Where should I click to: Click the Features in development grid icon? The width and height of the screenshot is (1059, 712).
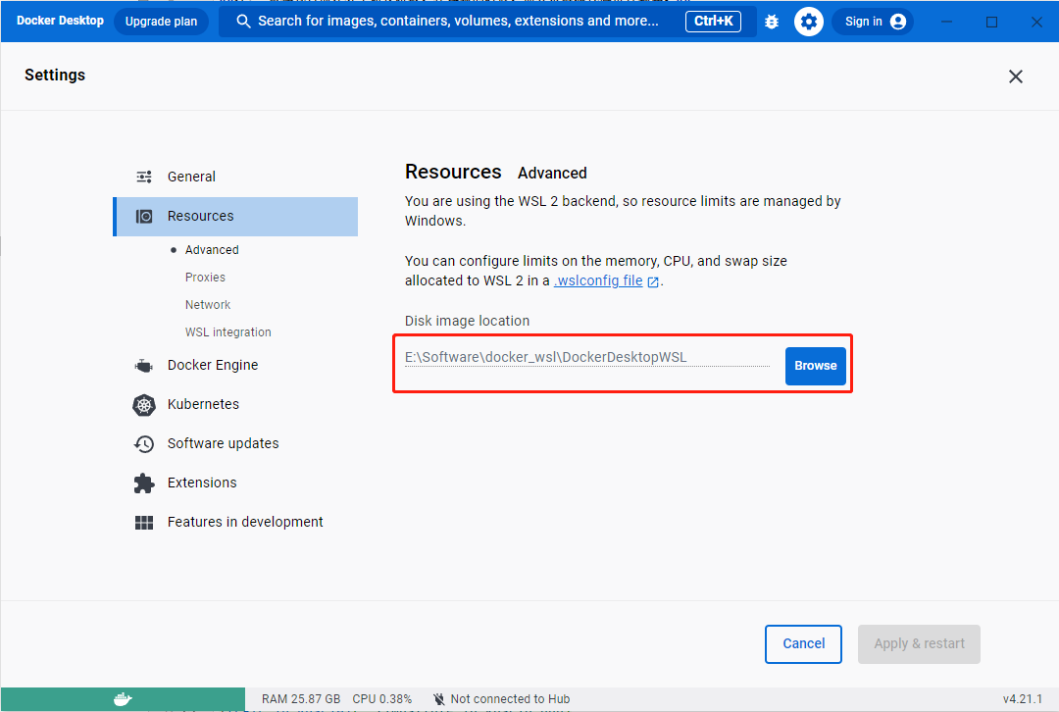pyautogui.click(x=144, y=522)
